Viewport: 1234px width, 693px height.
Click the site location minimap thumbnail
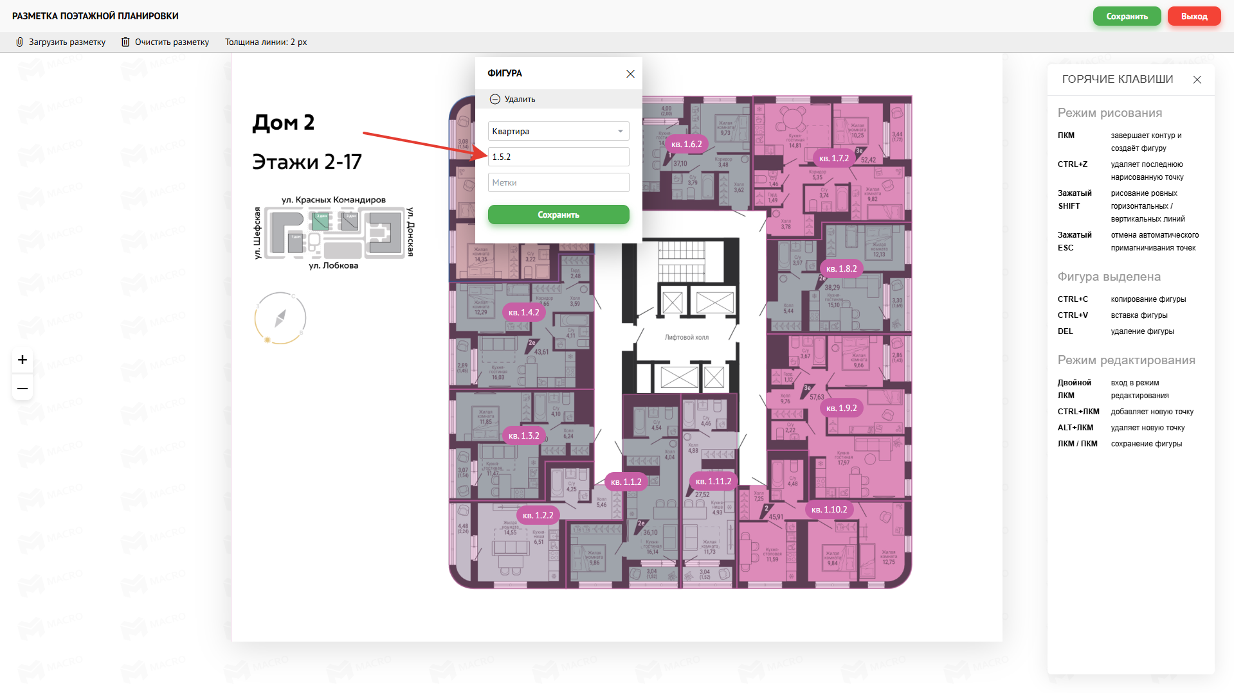[x=334, y=232]
